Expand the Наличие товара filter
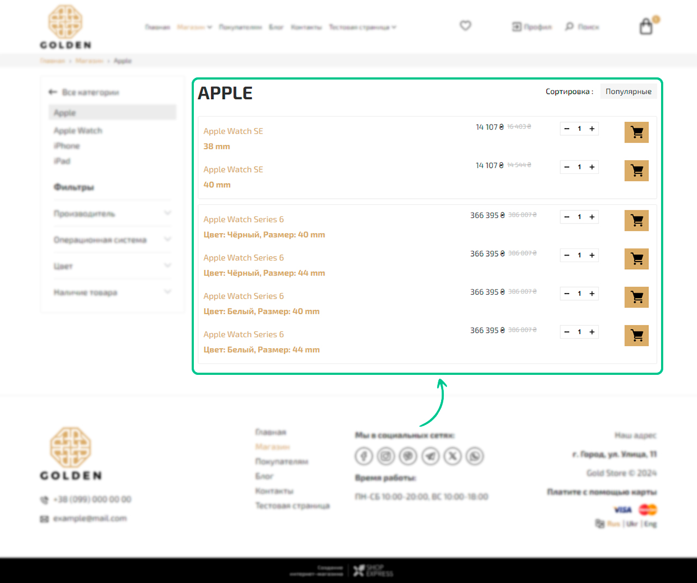The width and height of the screenshot is (697, 583). tap(112, 293)
